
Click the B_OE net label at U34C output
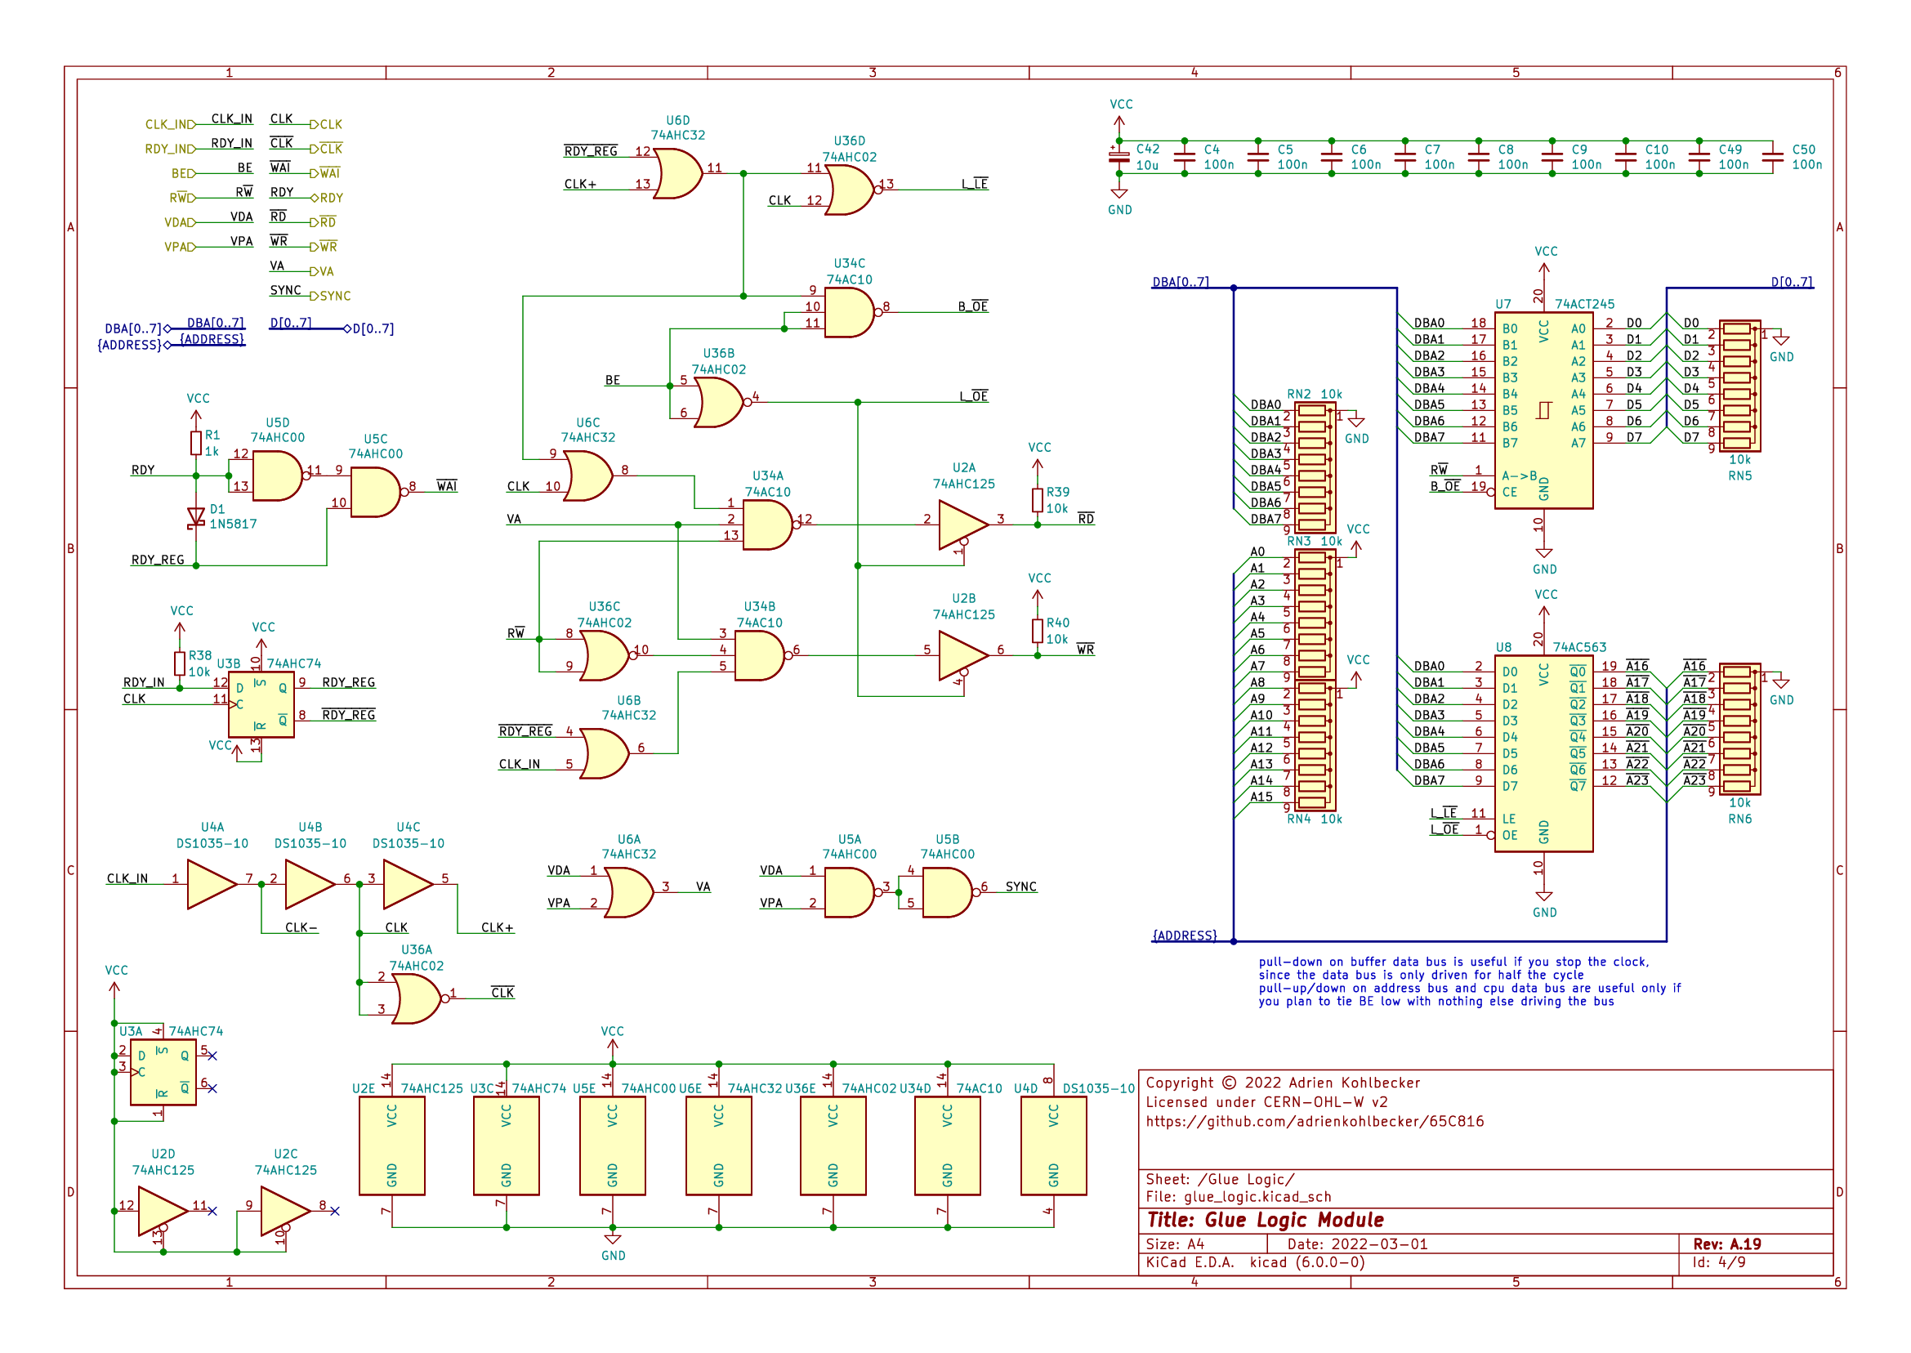973,306
